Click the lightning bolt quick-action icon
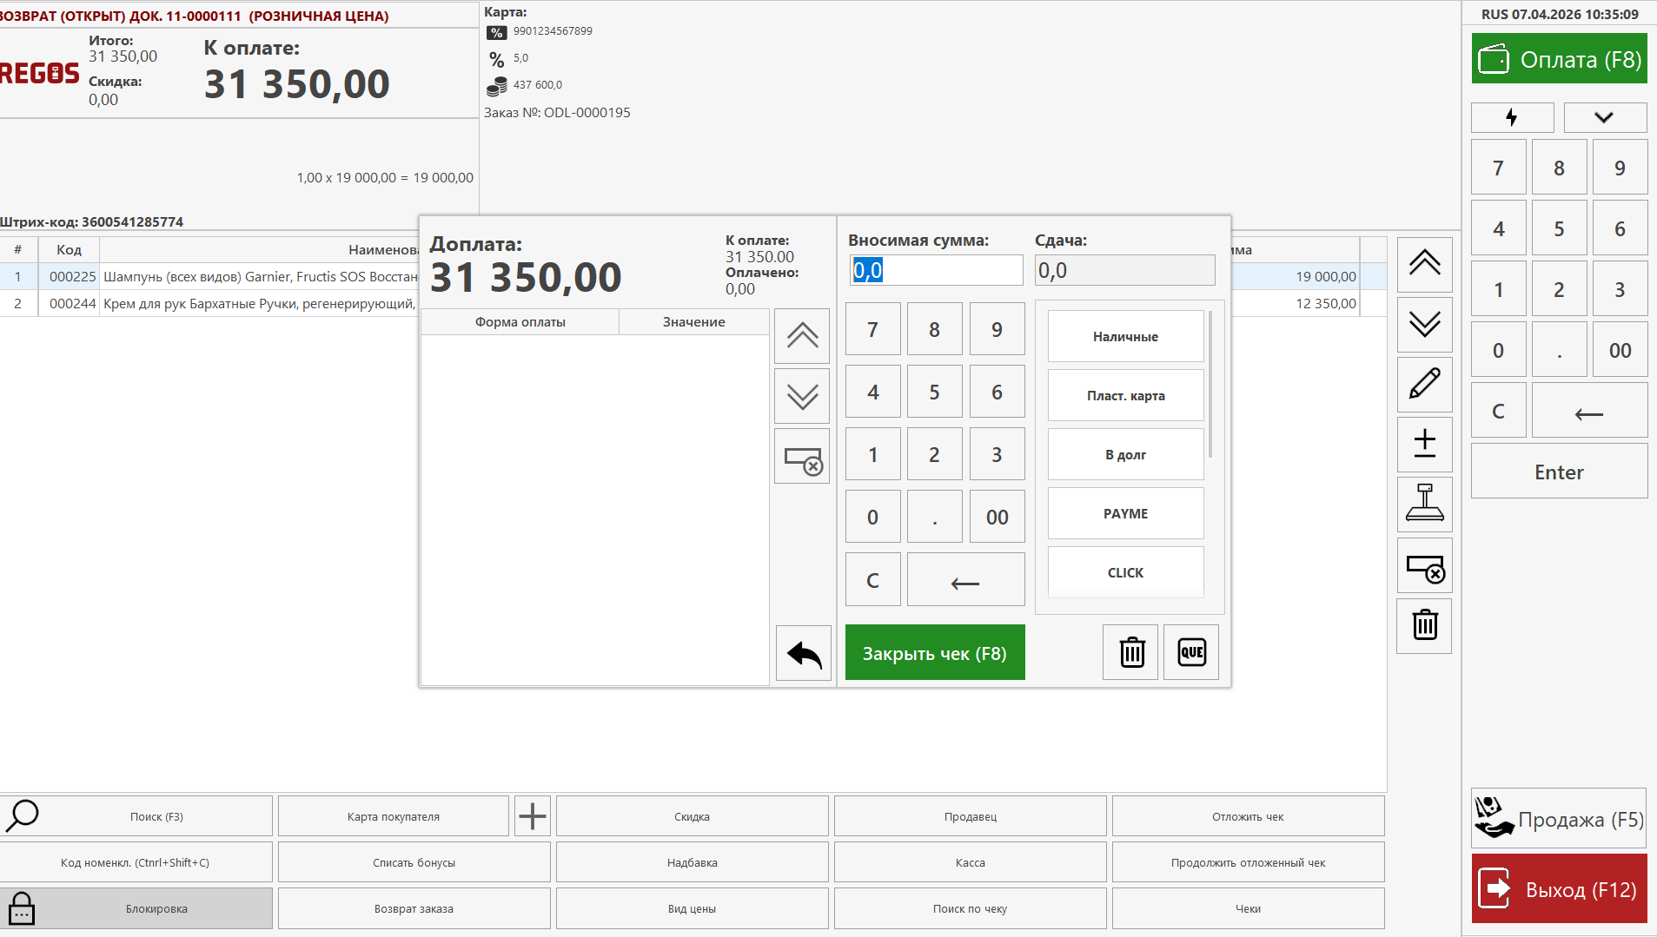The width and height of the screenshot is (1657, 937). pos(1512,117)
